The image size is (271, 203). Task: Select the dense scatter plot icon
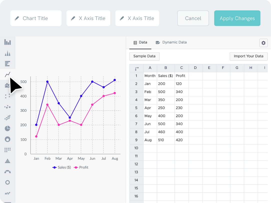coord(7,118)
